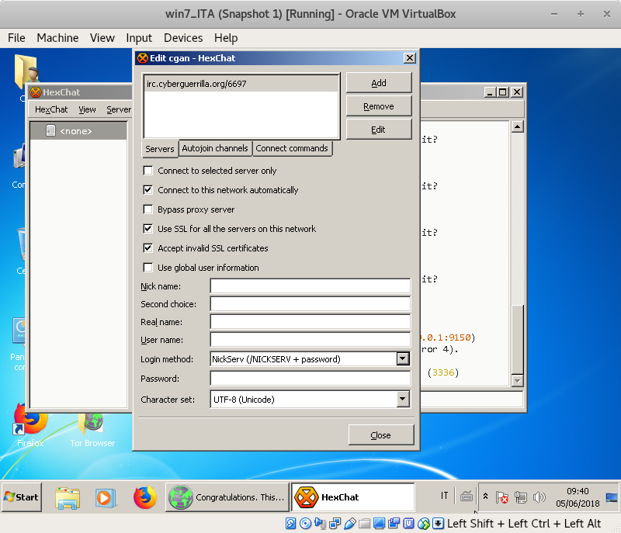
Task: Click VirtualBox audio status icon
Action: [320, 524]
